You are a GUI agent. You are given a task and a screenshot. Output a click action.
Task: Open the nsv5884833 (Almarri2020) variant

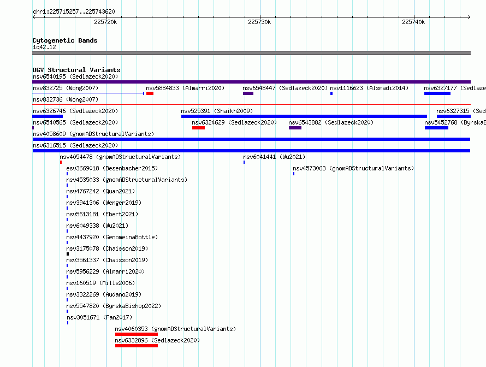(185, 88)
